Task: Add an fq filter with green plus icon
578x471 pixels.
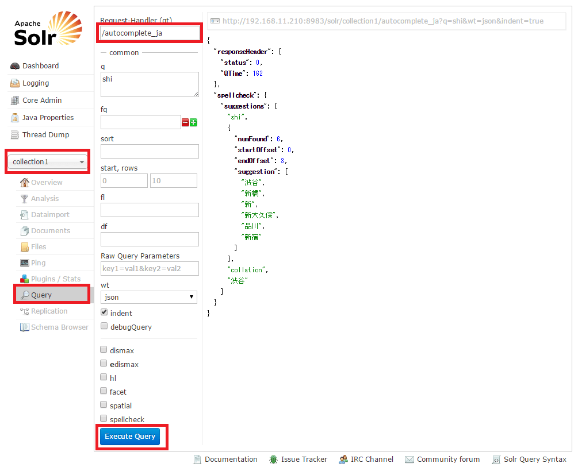Action: coord(193,122)
